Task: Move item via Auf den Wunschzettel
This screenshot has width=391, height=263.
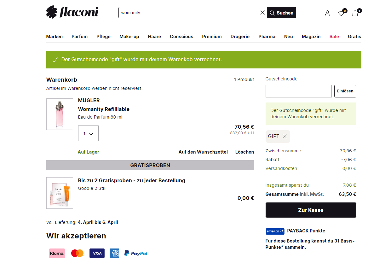Action: (203, 152)
